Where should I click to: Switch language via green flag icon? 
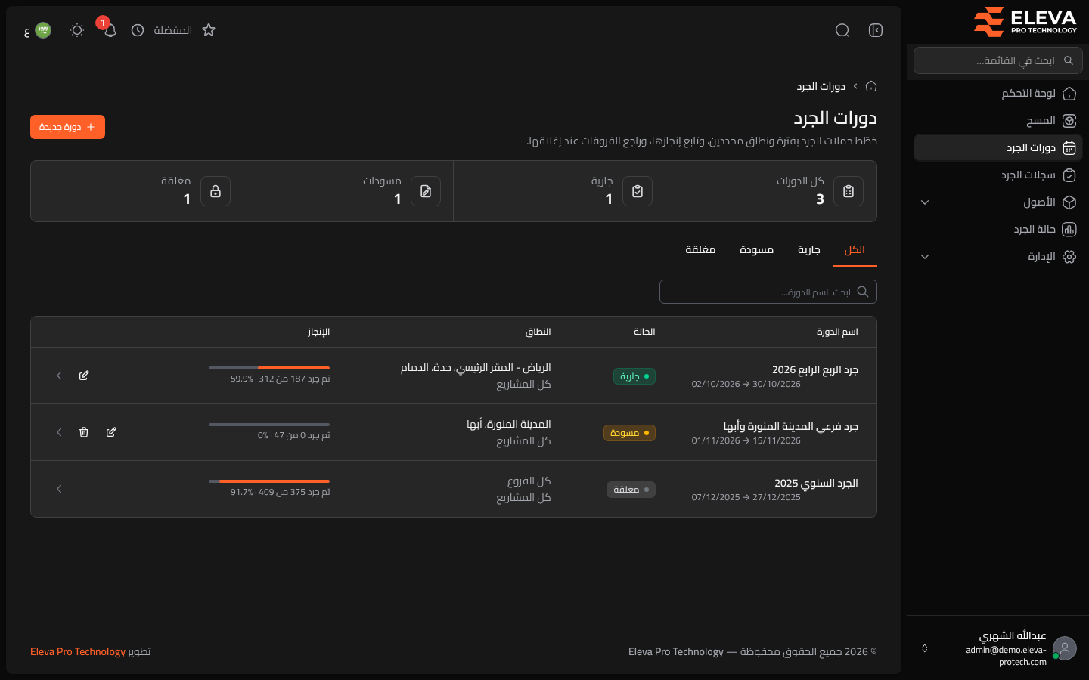[43, 30]
